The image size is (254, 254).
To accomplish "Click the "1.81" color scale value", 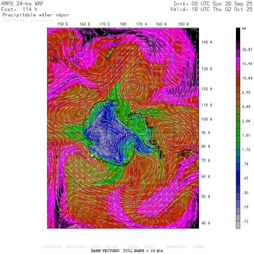I will pyautogui.click(x=246, y=135).
